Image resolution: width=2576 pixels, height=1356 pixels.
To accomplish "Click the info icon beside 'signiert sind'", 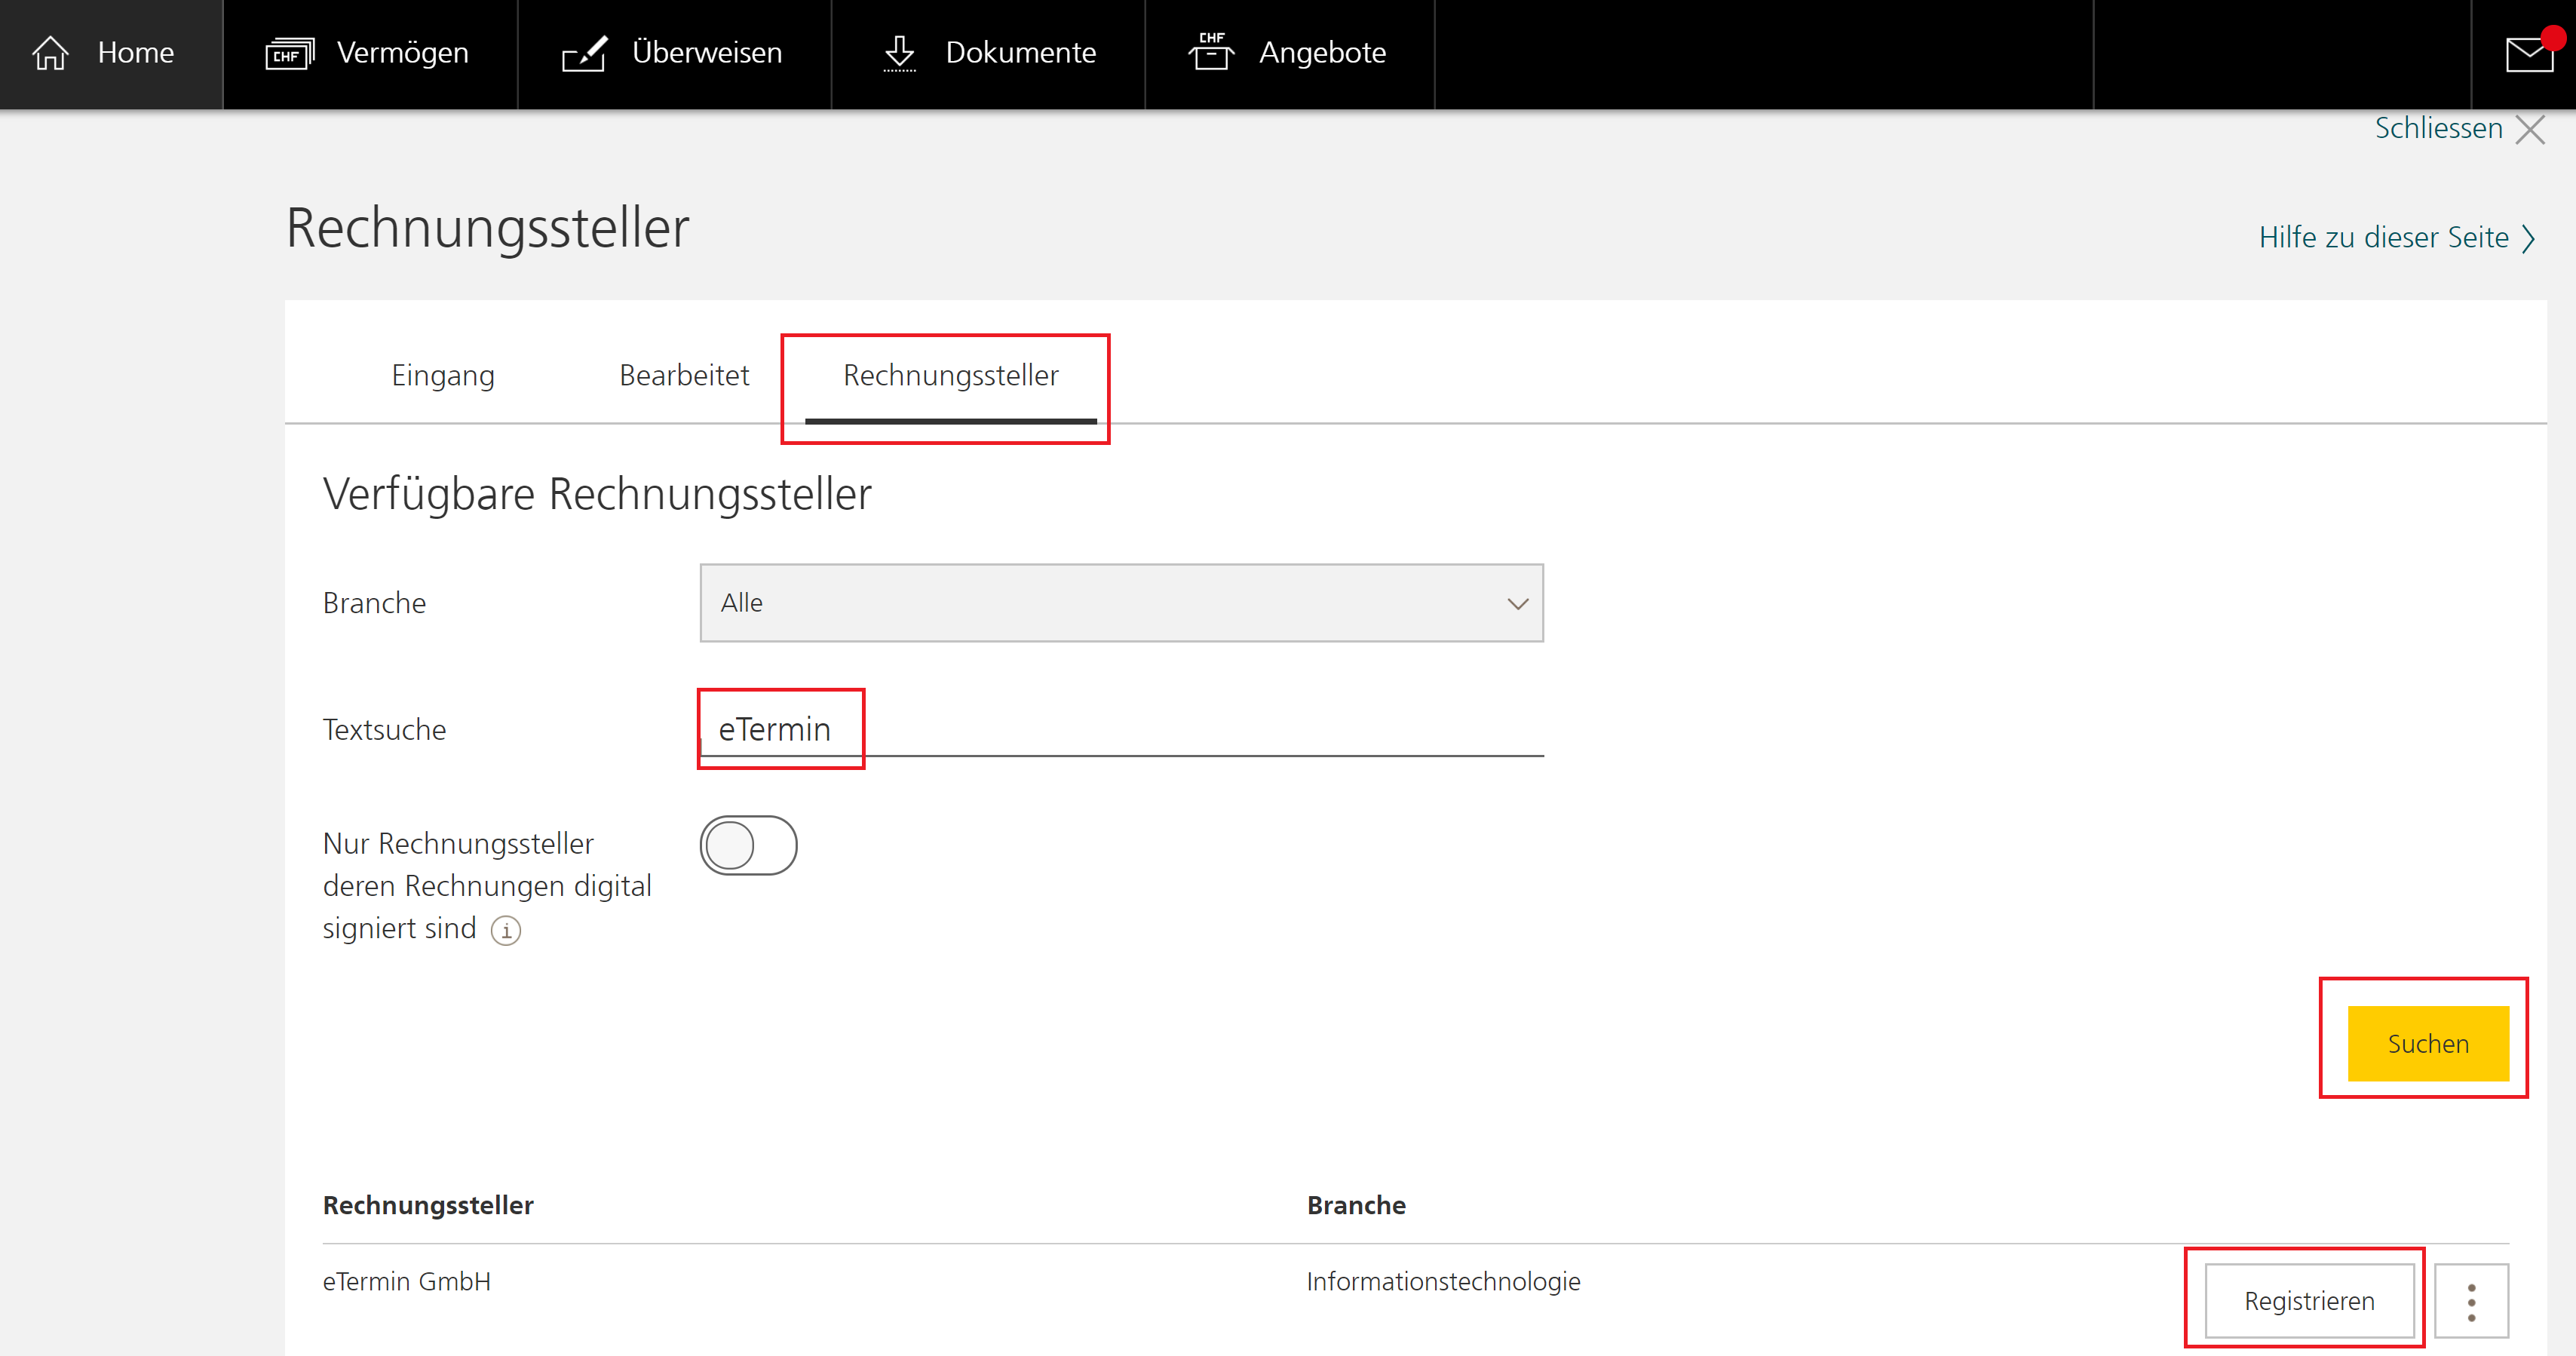I will 506,931.
